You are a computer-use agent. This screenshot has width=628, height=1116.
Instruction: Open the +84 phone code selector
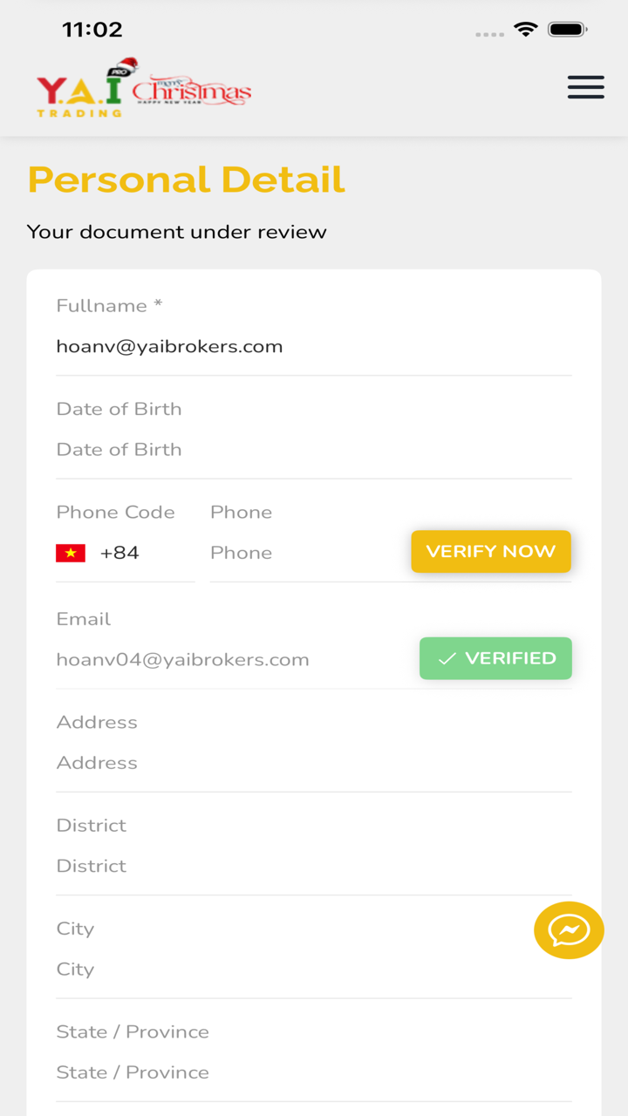click(119, 553)
